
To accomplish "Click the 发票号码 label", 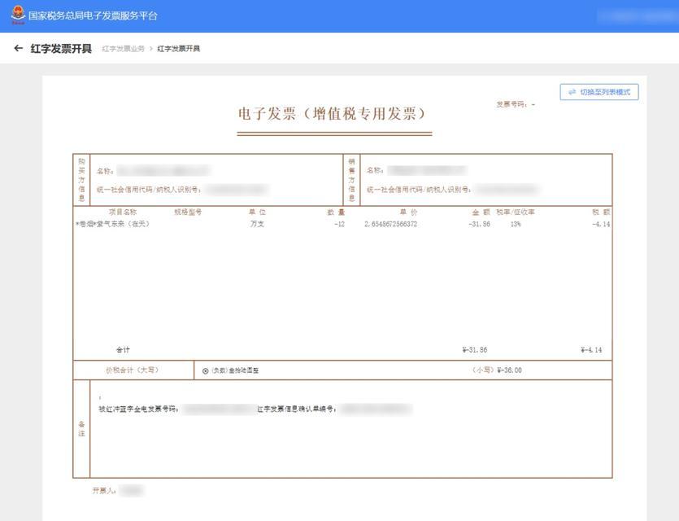I will [511, 104].
